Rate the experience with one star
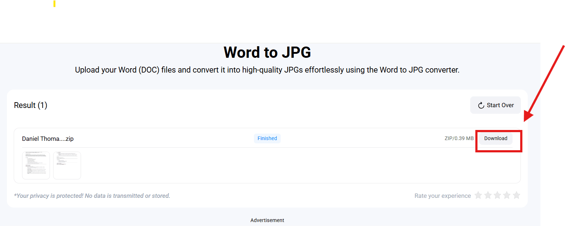 [x=478, y=196]
